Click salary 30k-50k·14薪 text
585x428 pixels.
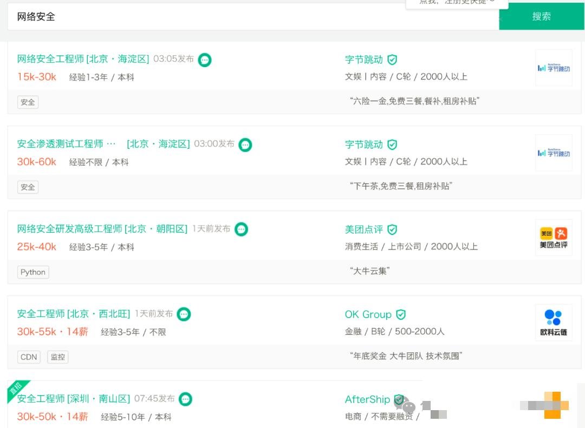tap(53, 417)
